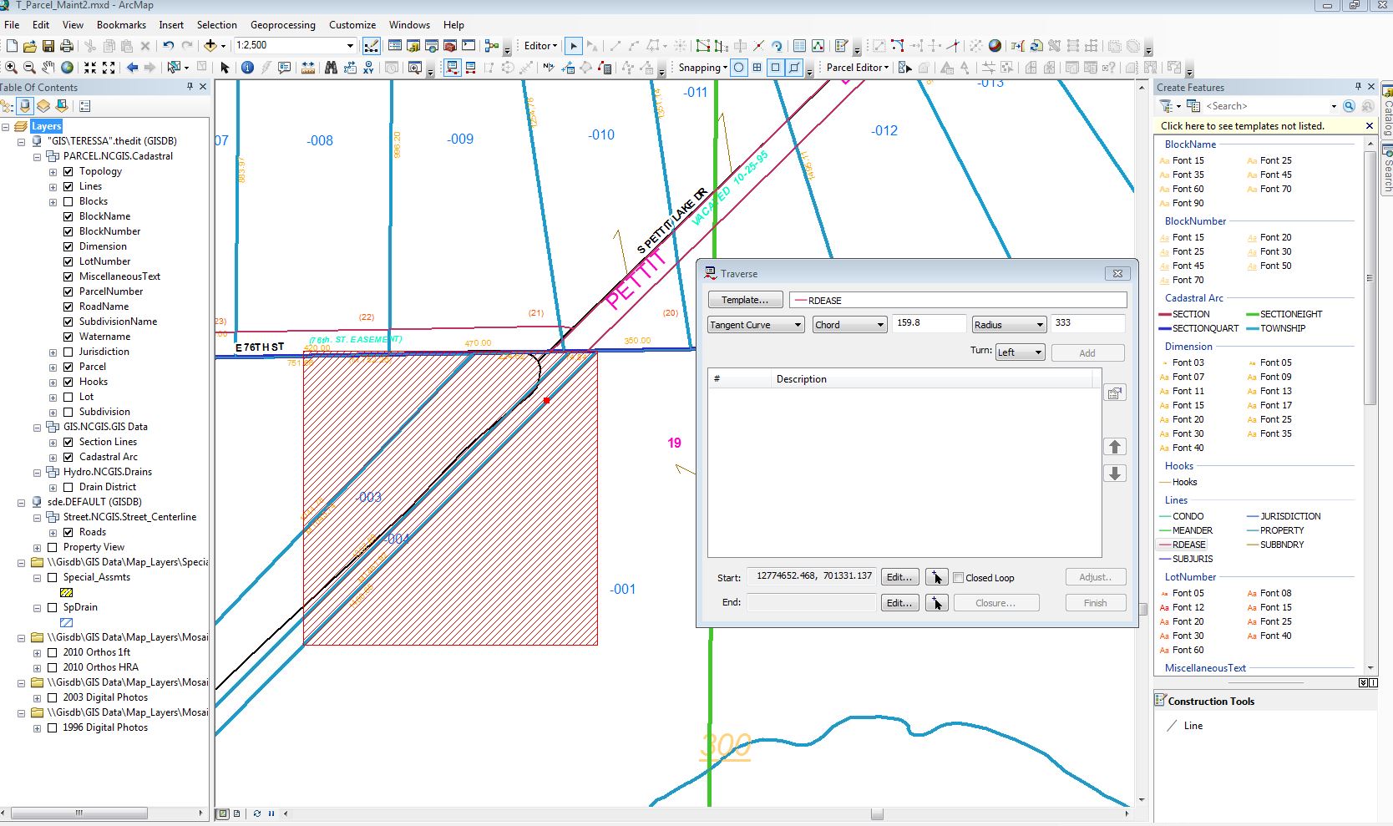This screenshot has height=826, width=1393.
Task: Select the Edit Tool arrow in Editor toolbar
Action: 573,46
